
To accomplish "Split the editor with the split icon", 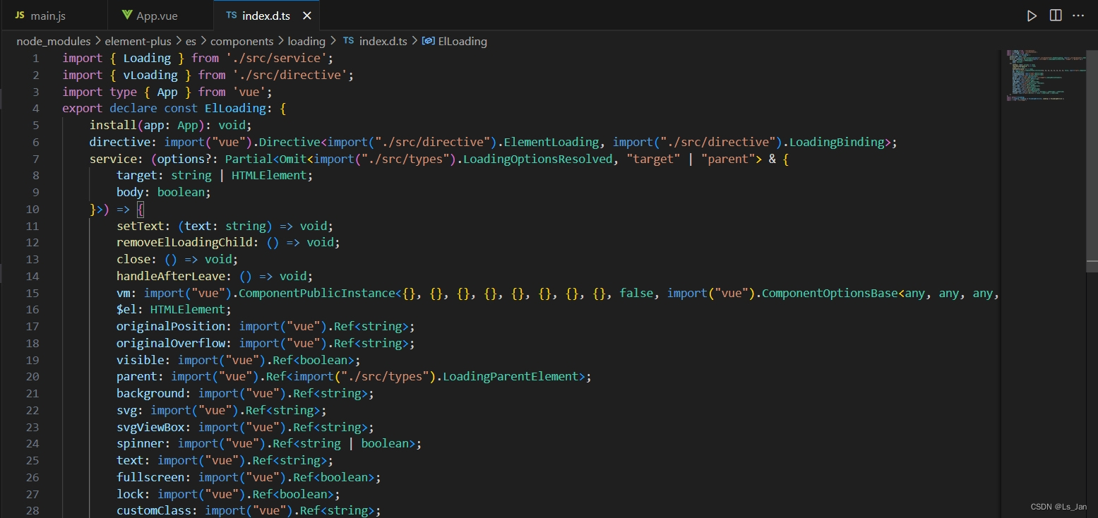I will click(1054, 15).
